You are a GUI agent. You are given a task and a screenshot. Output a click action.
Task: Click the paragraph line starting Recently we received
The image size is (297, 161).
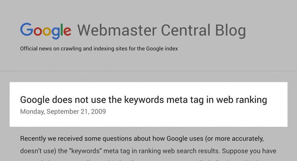pyautogui.click(x=142, y=139)
